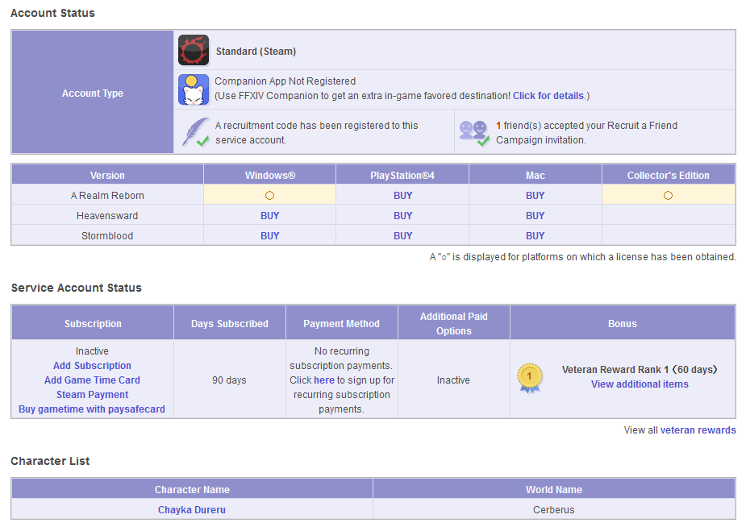
Task: Buy Heavensward for Windows
Action: [269, 215]
